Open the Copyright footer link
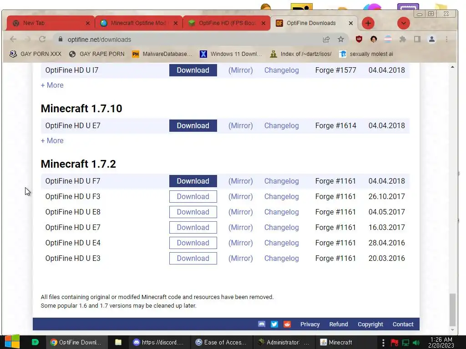The image size is (466, 349). click(x=370, y=324)
